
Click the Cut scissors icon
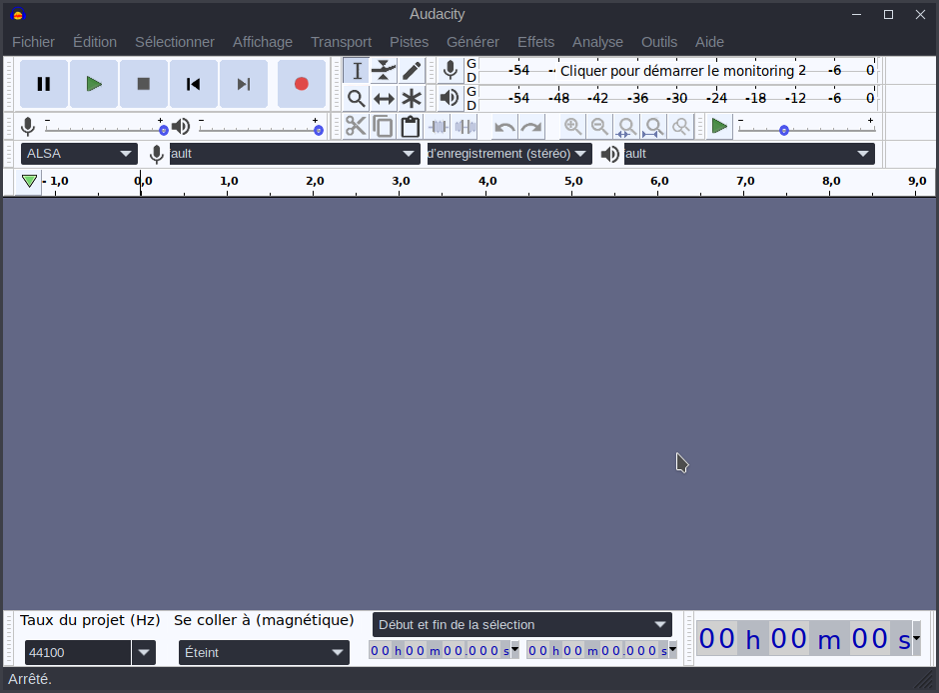click(356, 126)
